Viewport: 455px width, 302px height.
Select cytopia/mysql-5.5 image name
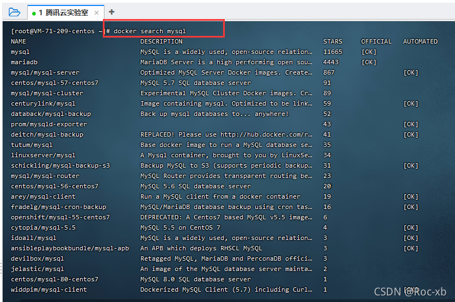click(43, 228)
